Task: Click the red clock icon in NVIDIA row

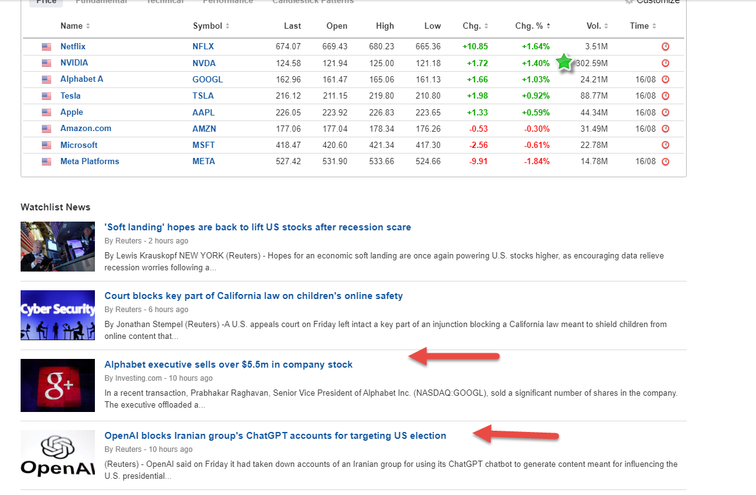Action: (x=665, y=63)
